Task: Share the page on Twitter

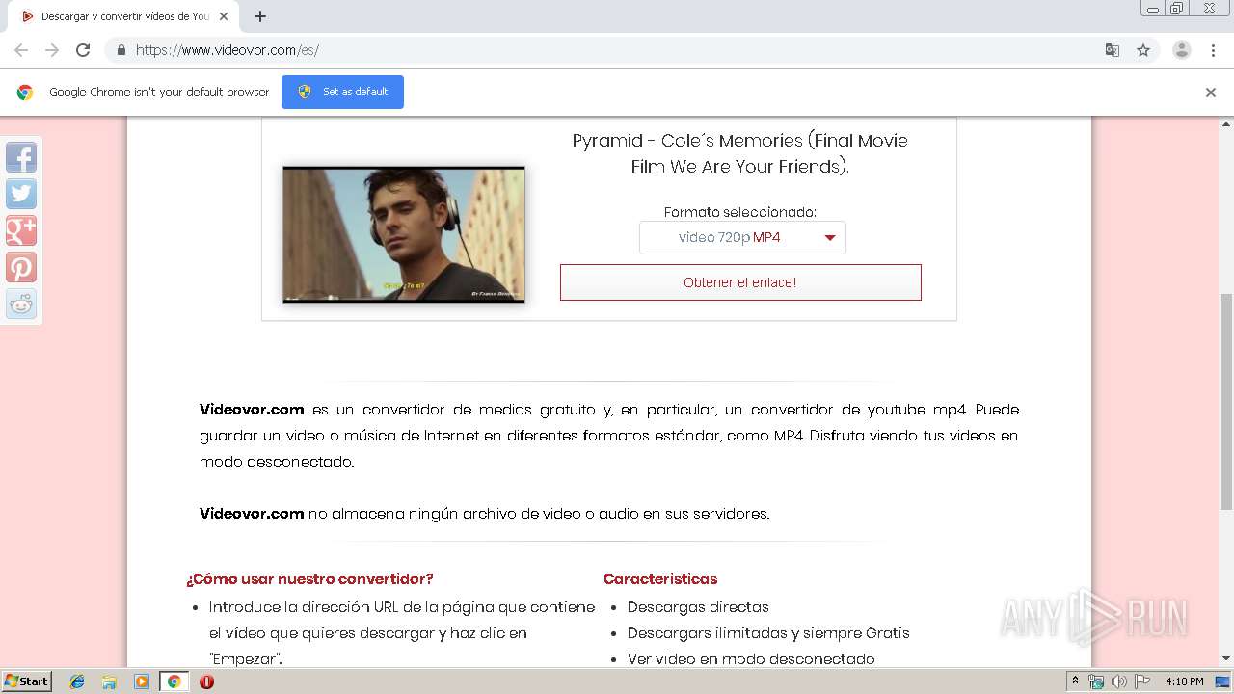Action: 21,194
